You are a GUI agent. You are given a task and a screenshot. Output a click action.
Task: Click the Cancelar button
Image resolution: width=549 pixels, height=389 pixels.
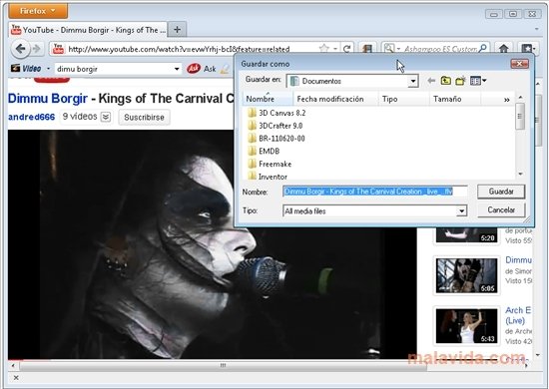[501, 209]
